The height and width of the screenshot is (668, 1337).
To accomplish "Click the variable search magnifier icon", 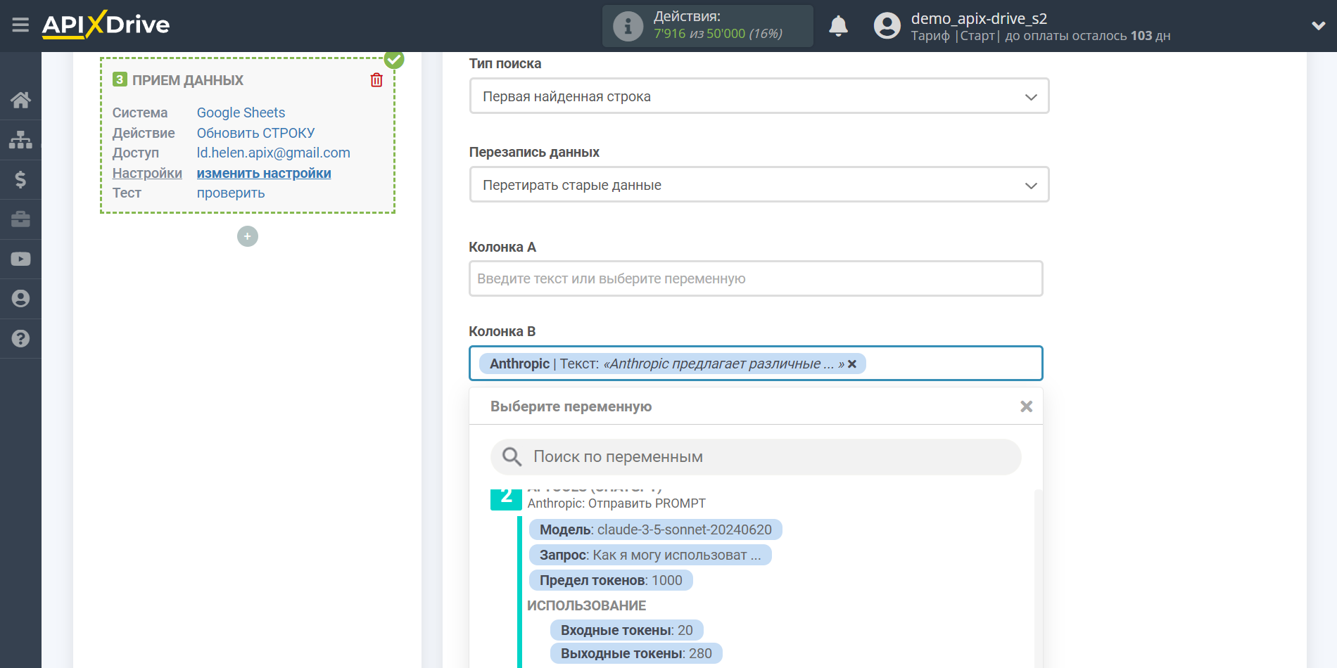I will click(x=512, y=457).
